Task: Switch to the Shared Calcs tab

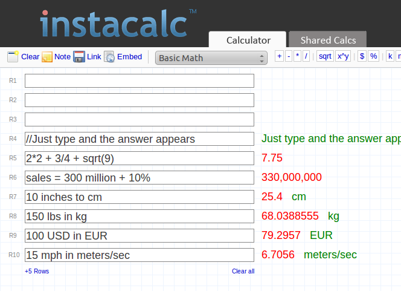Action: pyautogui.click(x=328, y=40)
